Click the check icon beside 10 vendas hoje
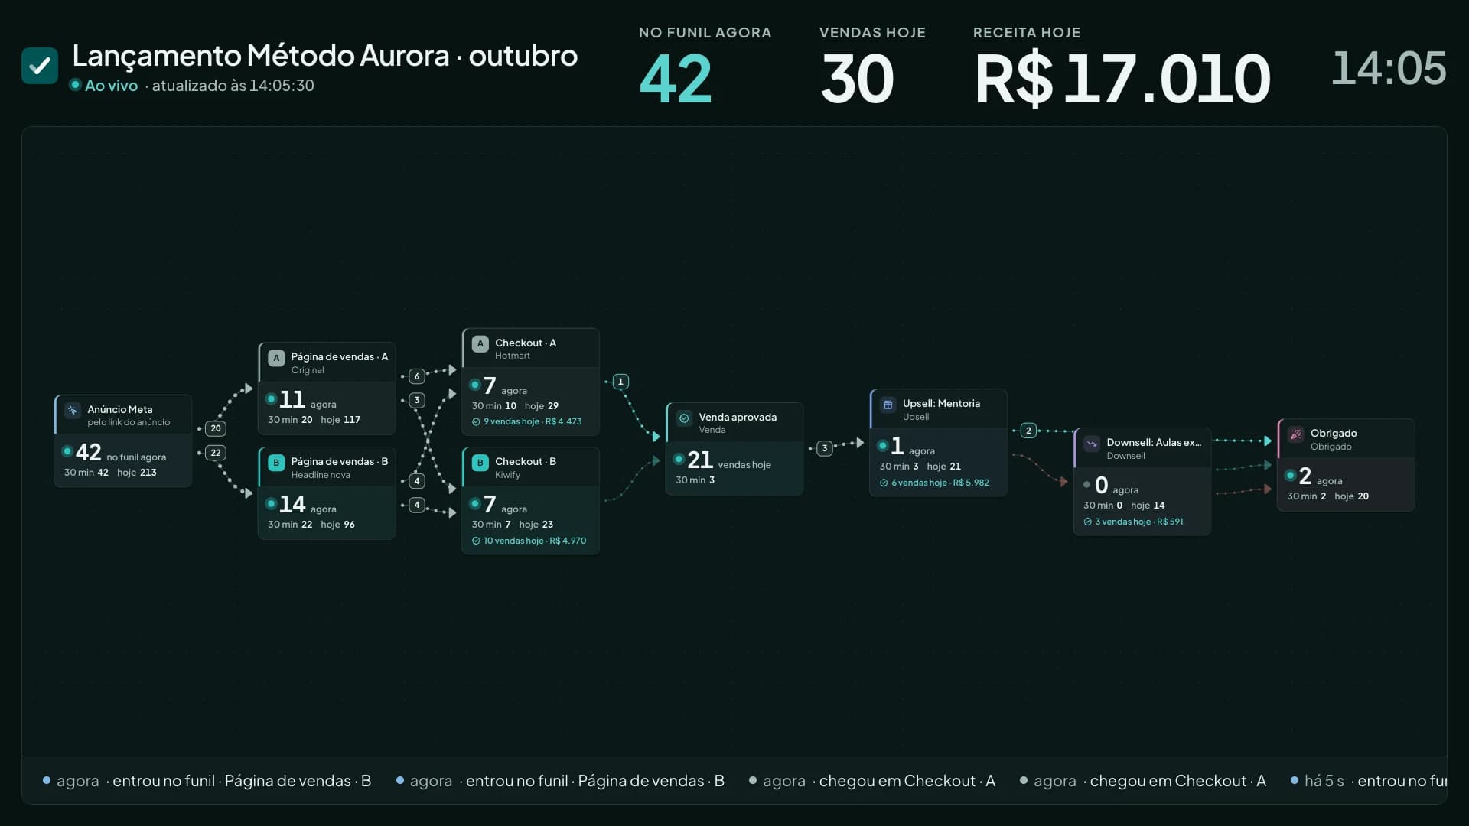This screenshot has width=1469, height=826. (x=476, y=541)
